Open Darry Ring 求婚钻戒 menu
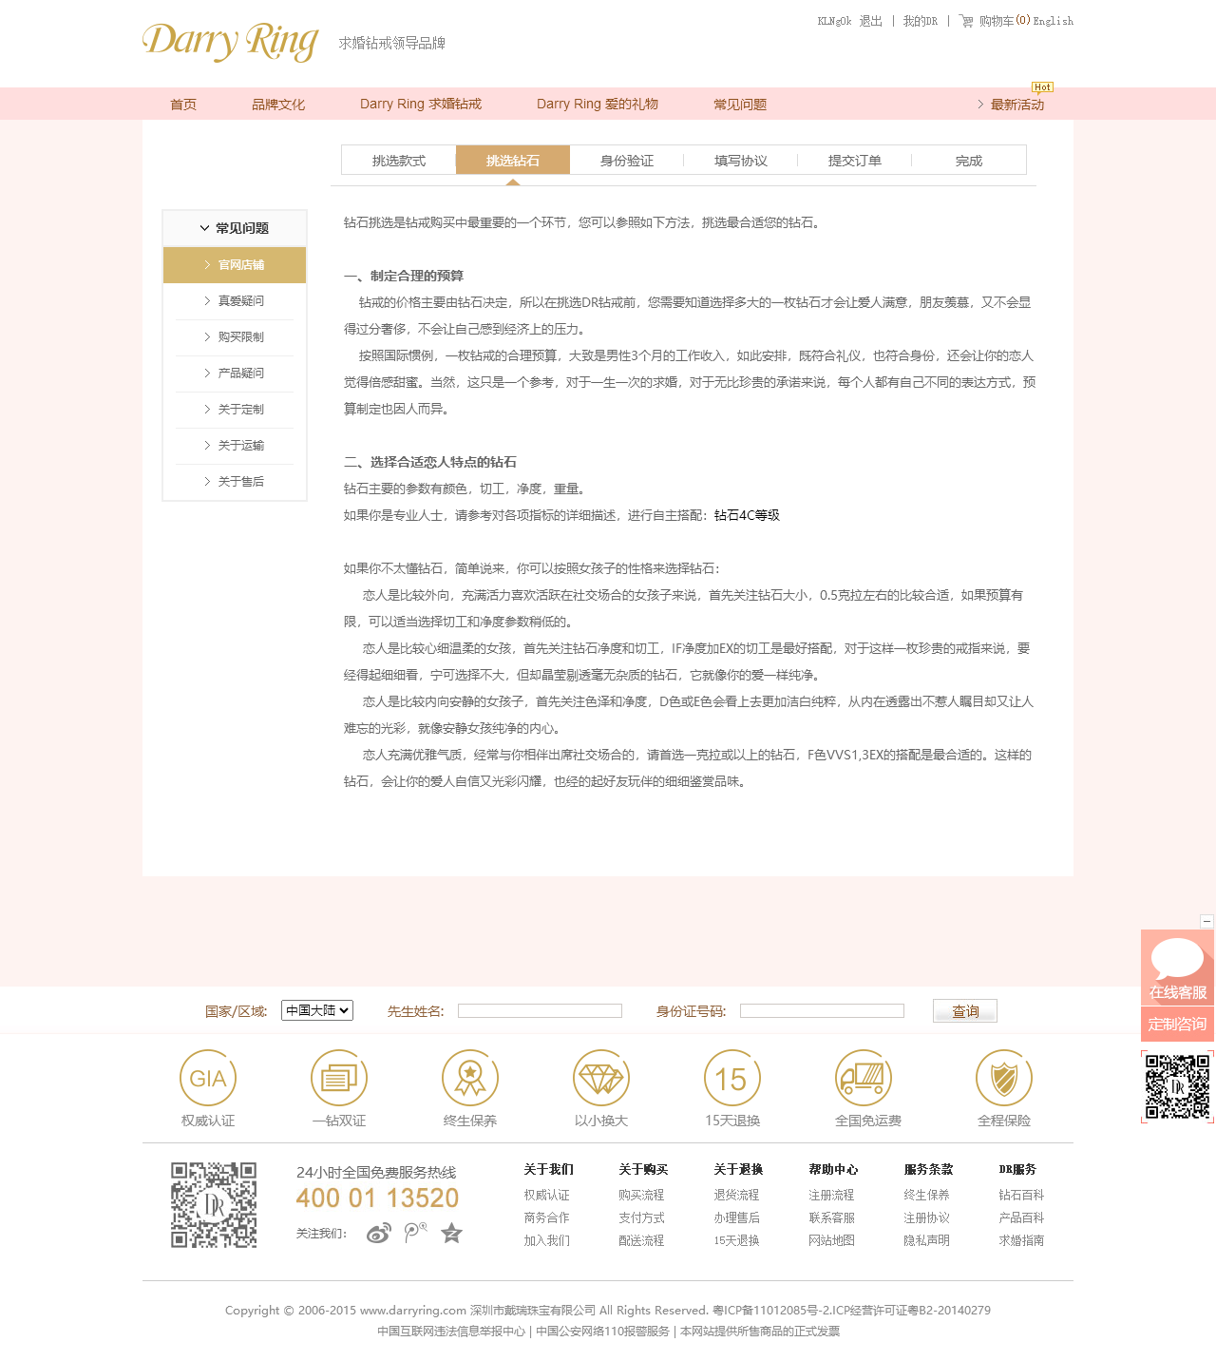Screen dimensions: 1216x1361 pyautogui.click(x=421, y=105)
